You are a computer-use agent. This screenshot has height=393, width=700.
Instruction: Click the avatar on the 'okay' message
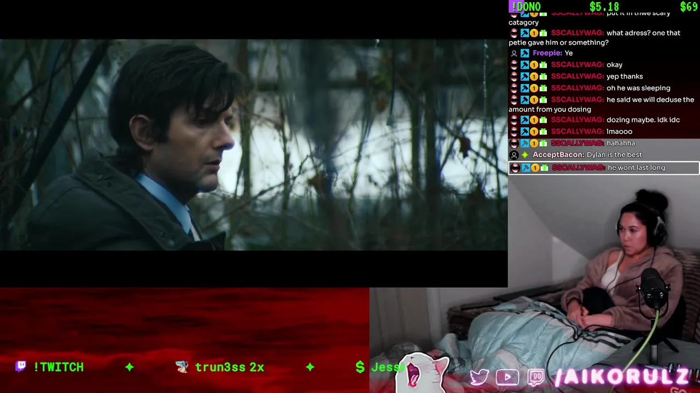(x=514, y=65)
